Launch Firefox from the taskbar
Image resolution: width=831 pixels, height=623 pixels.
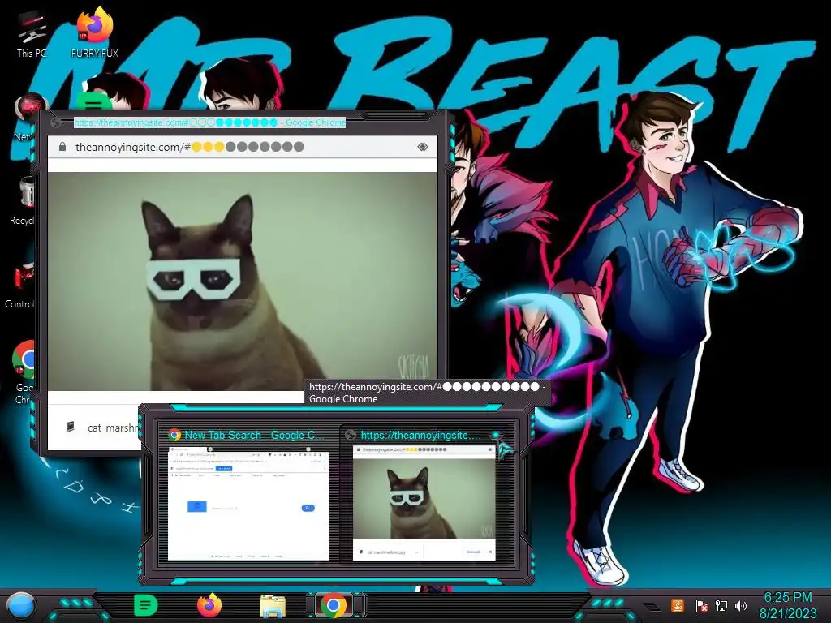click(209, 605)
